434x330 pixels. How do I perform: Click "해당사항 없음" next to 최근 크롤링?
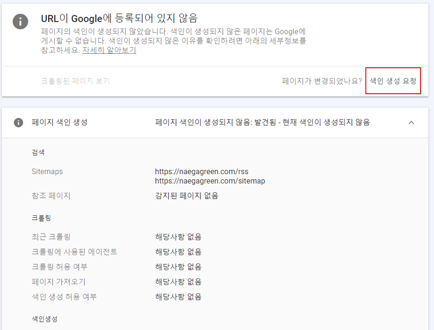pos(179,237)
